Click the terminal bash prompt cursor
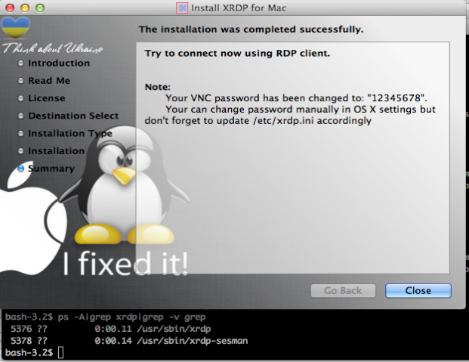 tap(60, 352)
